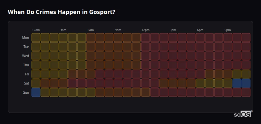Image resolution: width=261 pixels, height=124 pixels.
Task: Select the 'Wed' row label
Action: pos(25,56)
